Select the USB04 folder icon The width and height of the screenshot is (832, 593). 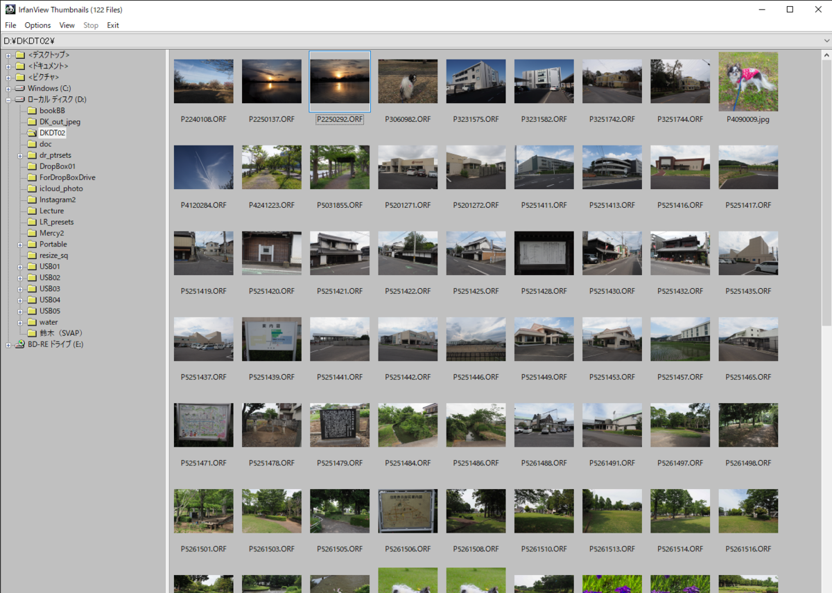(32, 299)
